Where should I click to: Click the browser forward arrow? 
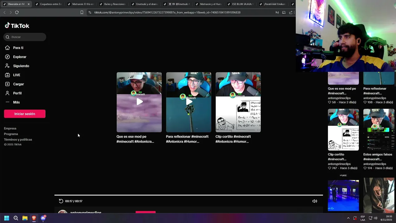click(11, 12)
